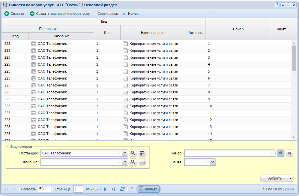Expand the Название dropdown arrow

[125, 162]
